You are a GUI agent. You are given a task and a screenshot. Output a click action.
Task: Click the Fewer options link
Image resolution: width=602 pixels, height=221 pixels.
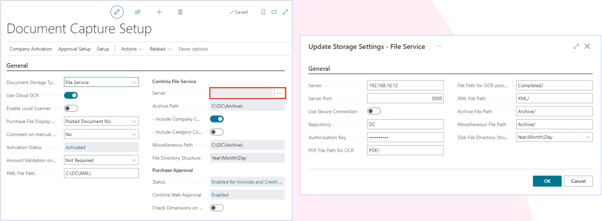193,49
